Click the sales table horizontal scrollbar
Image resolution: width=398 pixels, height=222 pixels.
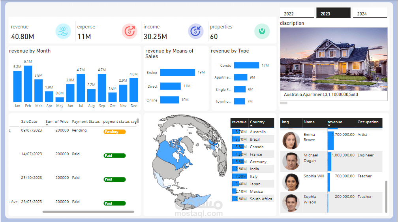click(88, 212)
